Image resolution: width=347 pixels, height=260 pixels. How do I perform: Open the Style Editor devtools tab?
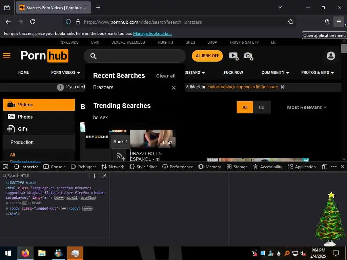coord(143,167)
